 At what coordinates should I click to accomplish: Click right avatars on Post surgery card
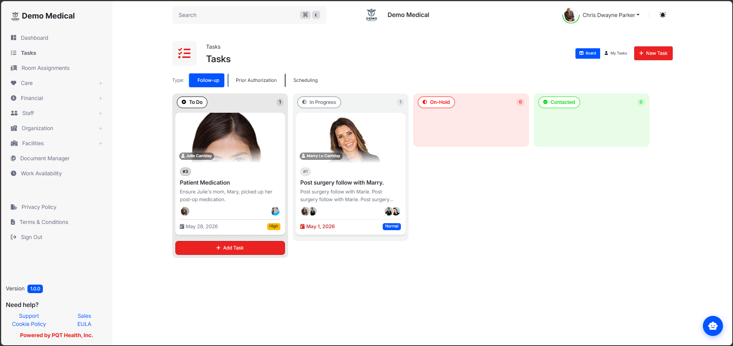pos(392,211)
